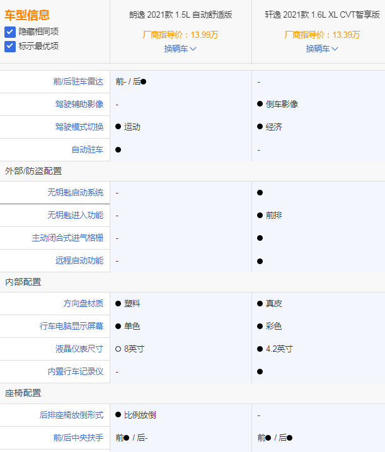
Task: Toggle the 隐藏相同项 checkbox
Action: click(x=10, y=32)
